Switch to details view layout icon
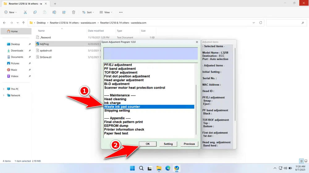Image resolution: width=309 pixels, height=173 pixels. pos(301,161)
